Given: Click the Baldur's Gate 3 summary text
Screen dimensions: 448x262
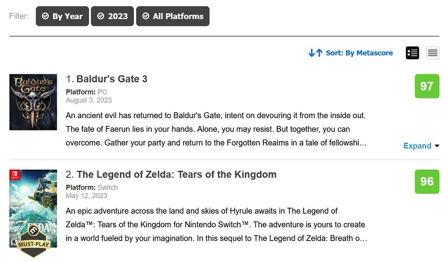Looking at the screenshot, I should (216, 129).
